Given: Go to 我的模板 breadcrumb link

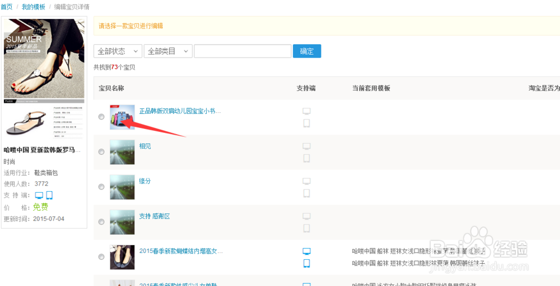Looking at the screenshot, I should coord(33,6).
